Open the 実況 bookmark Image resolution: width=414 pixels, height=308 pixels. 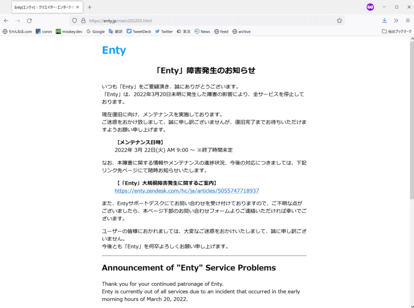[x=184, y=32]
